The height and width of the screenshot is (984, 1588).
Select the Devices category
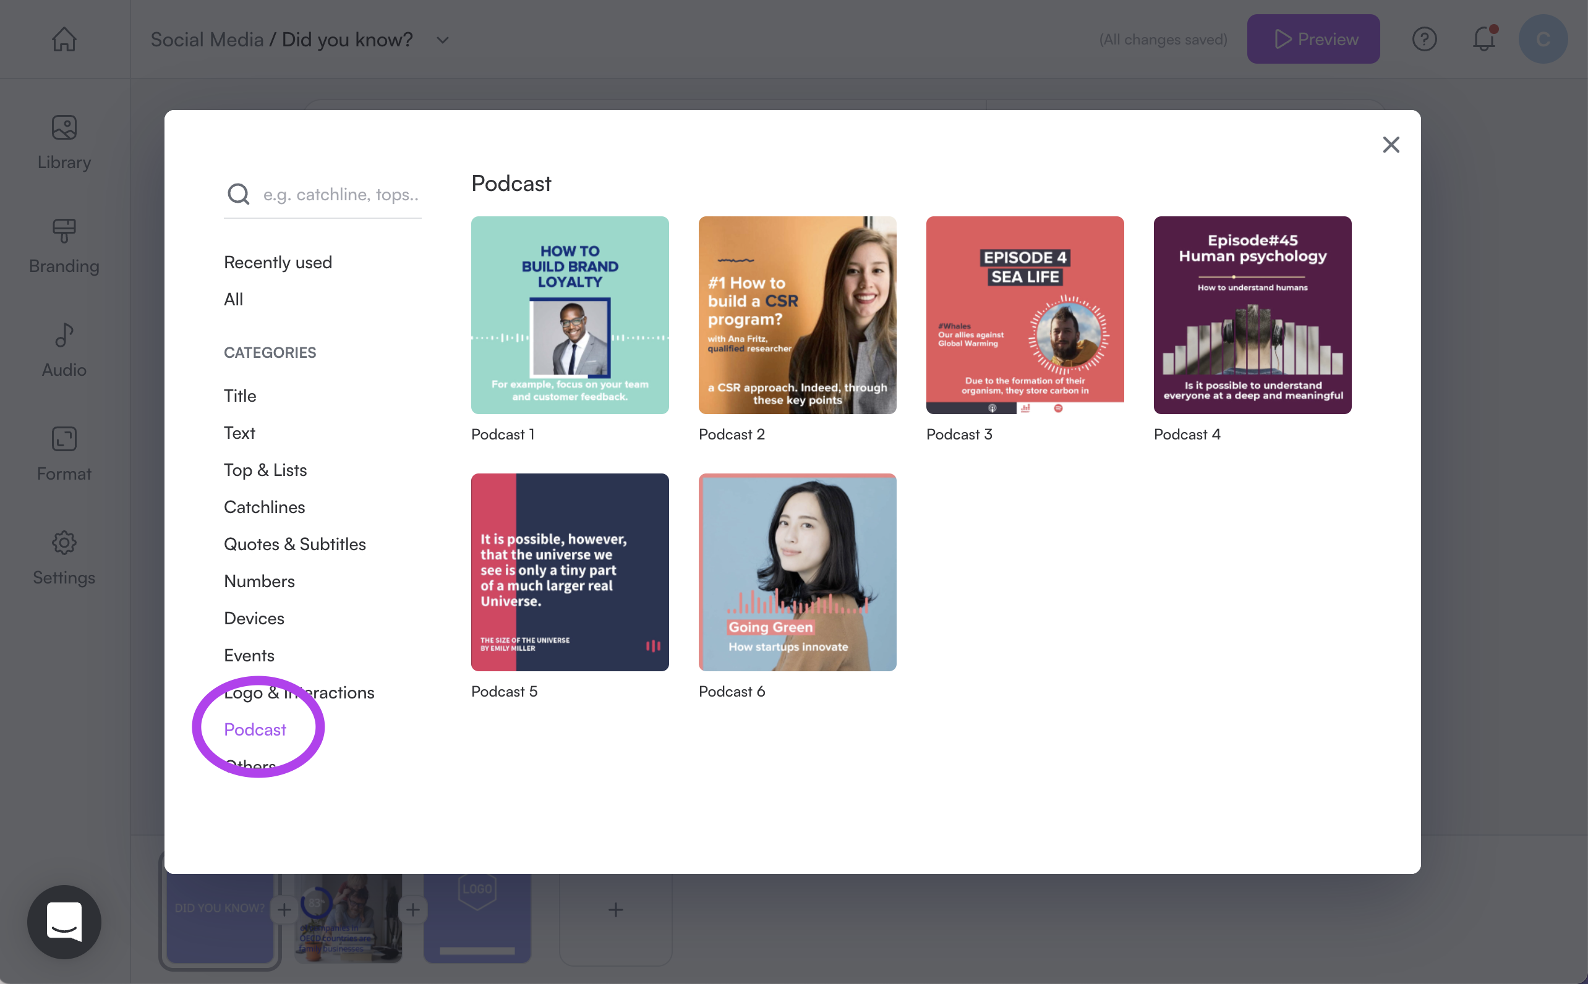point(254,618)
